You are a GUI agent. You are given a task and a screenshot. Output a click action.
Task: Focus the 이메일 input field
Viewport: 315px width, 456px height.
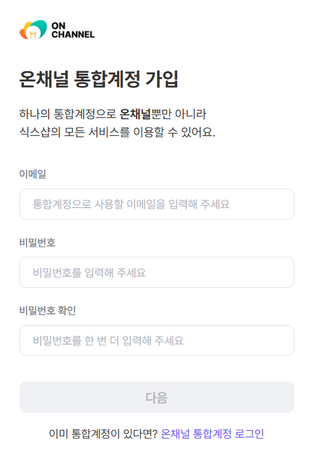click(x=157, y=204)
